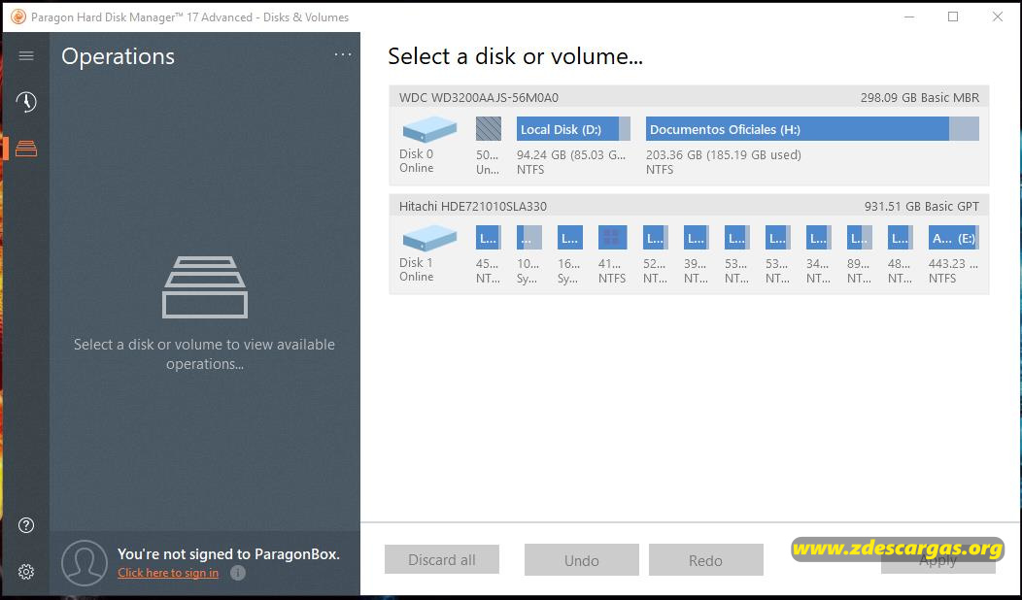Screen dimensions: 1022x600
Task: Select the 48 GB partition on Disk 1
Action: [901, 238]
